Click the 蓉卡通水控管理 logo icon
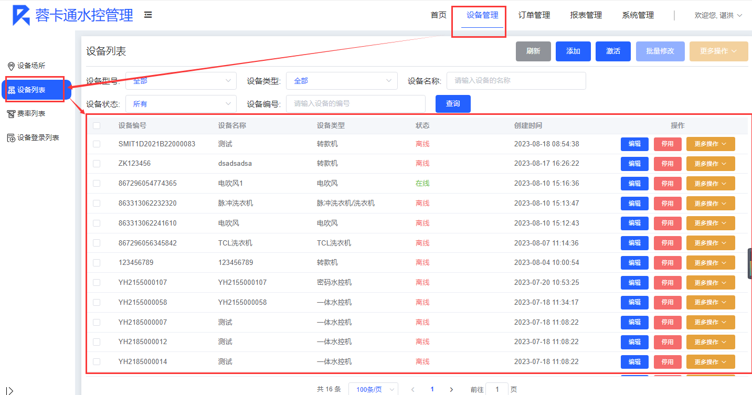752x395 pixels. (21, 15)
